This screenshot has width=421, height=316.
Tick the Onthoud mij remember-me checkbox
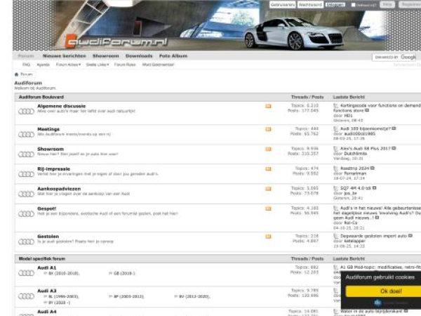[354, 5]
